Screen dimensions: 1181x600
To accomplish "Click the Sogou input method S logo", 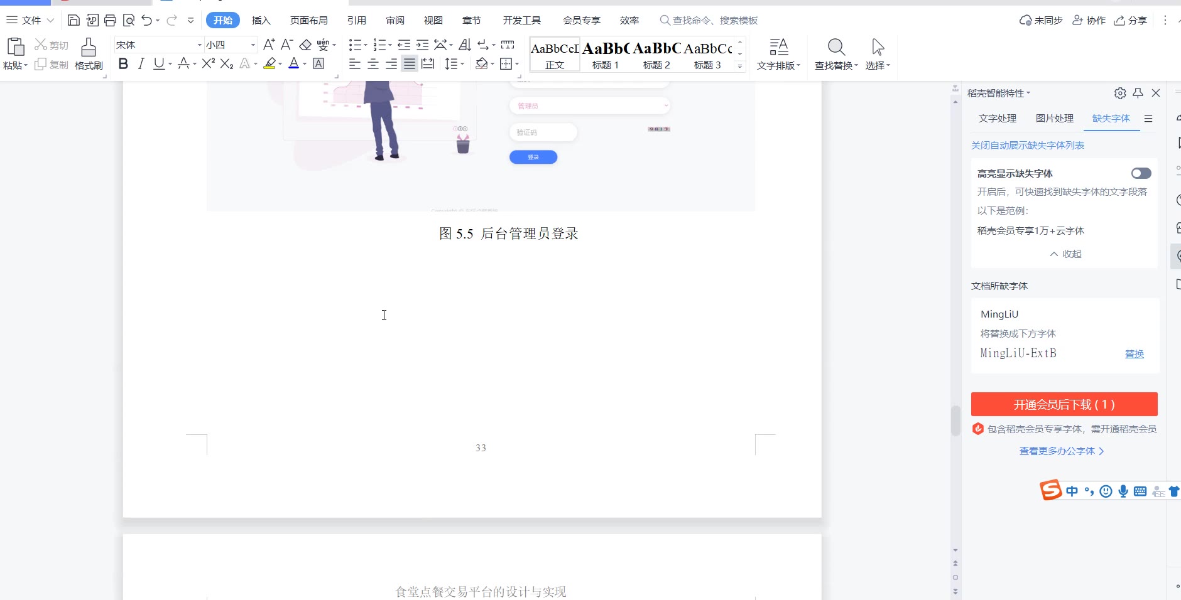I will click(1050, 490).
